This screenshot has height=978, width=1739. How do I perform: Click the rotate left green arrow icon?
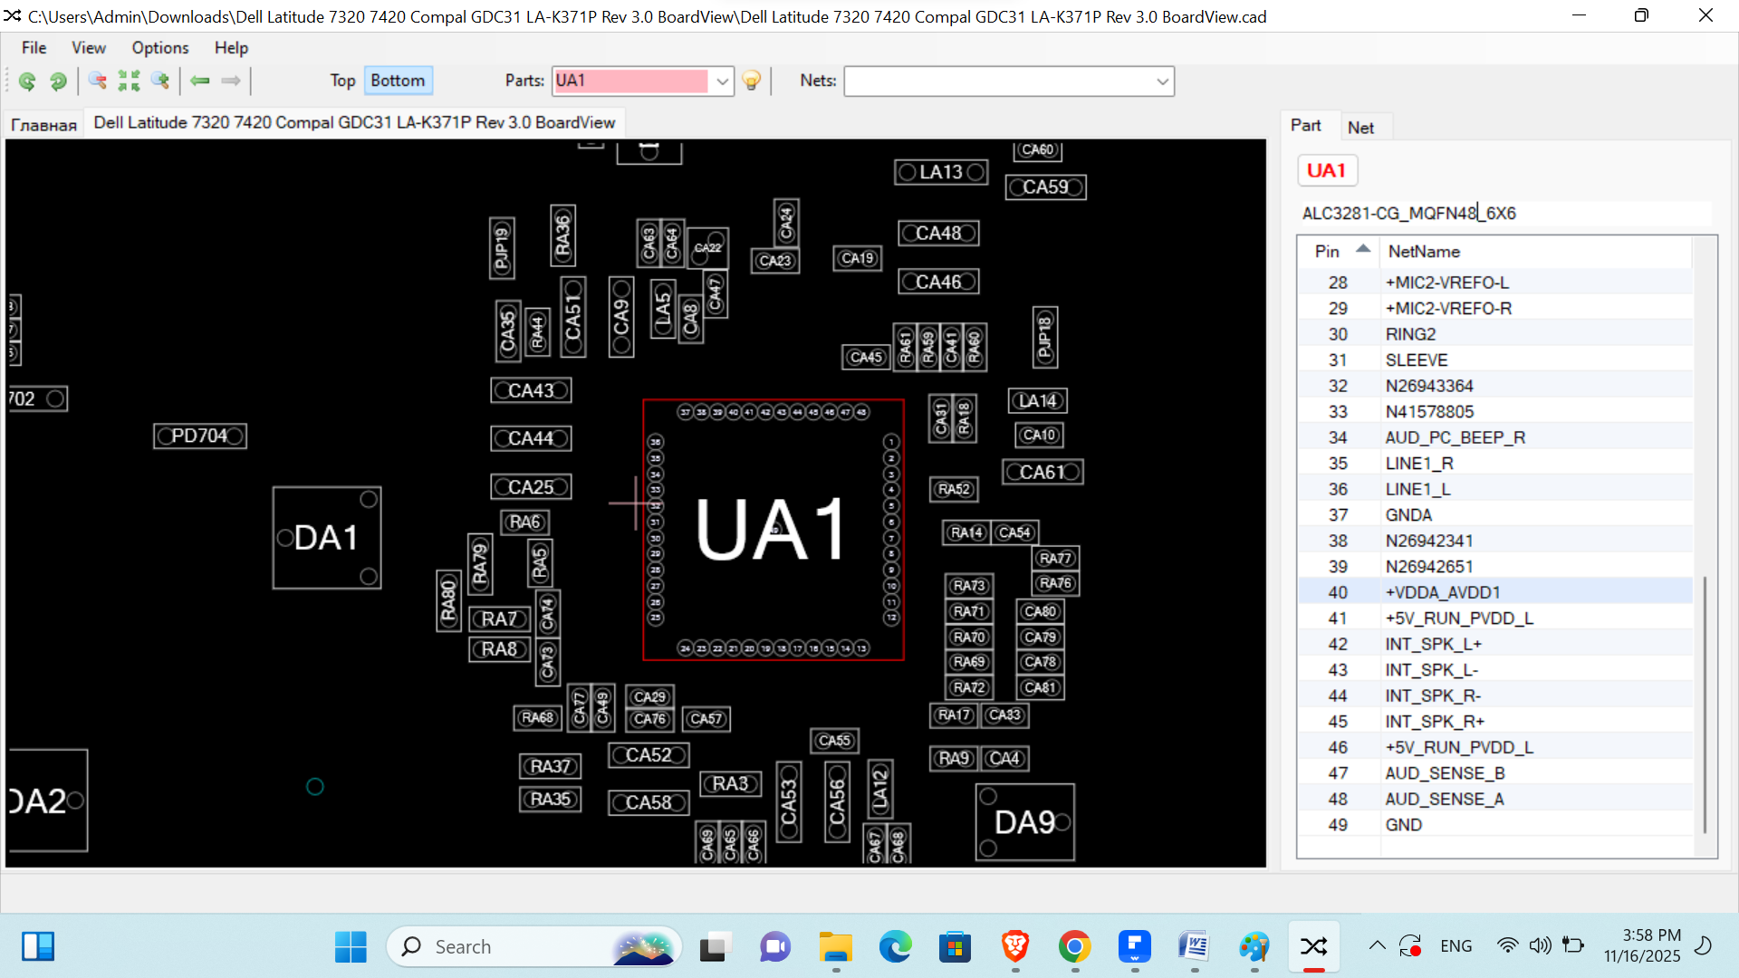click(x=27, y=81)
